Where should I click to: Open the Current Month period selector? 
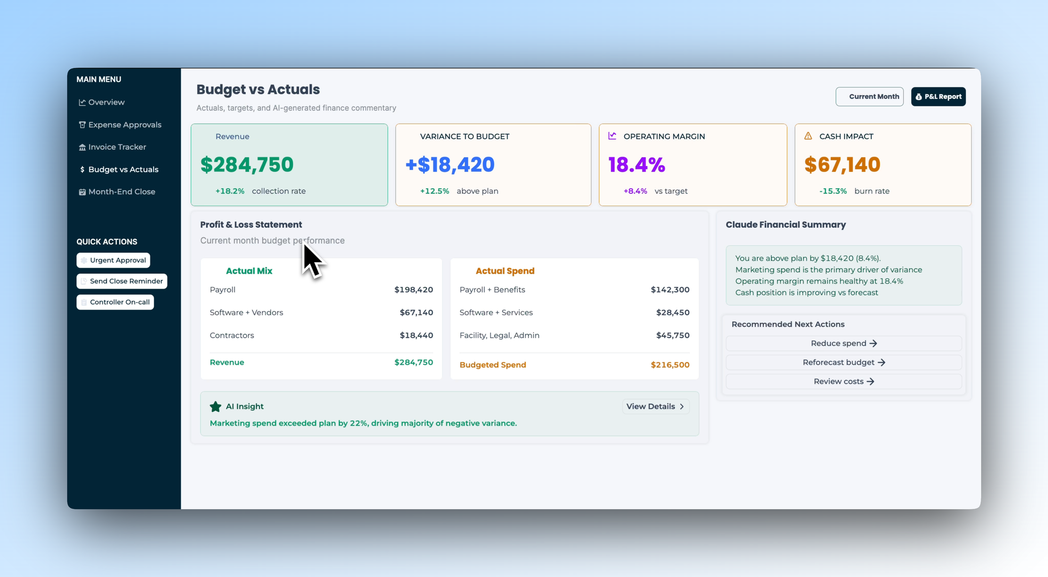click(x=869, y=97)
